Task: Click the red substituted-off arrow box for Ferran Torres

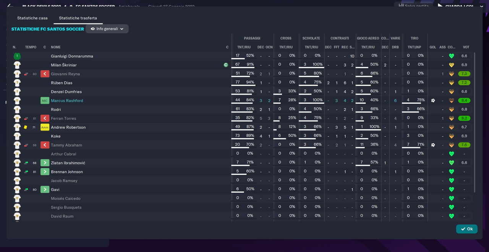Action: point(45,119)
